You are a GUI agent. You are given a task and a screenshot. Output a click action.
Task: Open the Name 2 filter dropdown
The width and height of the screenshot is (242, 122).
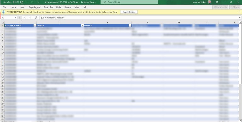pyautogui.click(x=130, y=26)
